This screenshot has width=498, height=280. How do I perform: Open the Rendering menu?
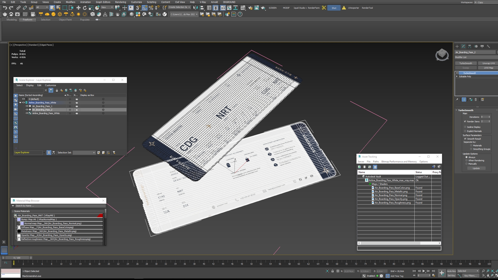121,2
